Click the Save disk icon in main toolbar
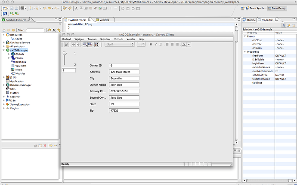Screen dimensions: 297x185 click(12, 8)
